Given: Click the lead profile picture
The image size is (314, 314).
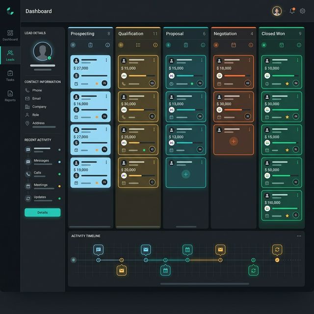Looking at the screenshot, I should pyautogui.click(x=43, y=51).
